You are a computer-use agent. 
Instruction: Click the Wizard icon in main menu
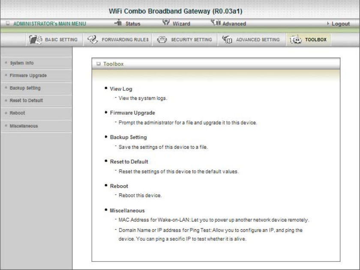point(166,22)
